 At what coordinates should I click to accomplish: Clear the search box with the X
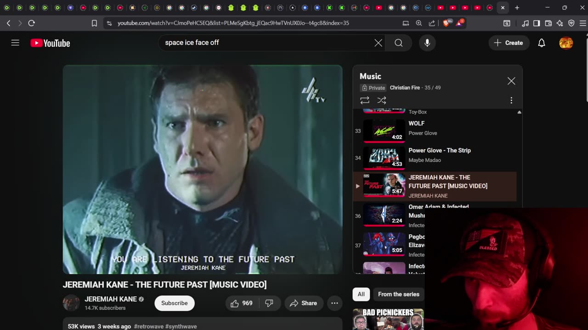(378, 43)
